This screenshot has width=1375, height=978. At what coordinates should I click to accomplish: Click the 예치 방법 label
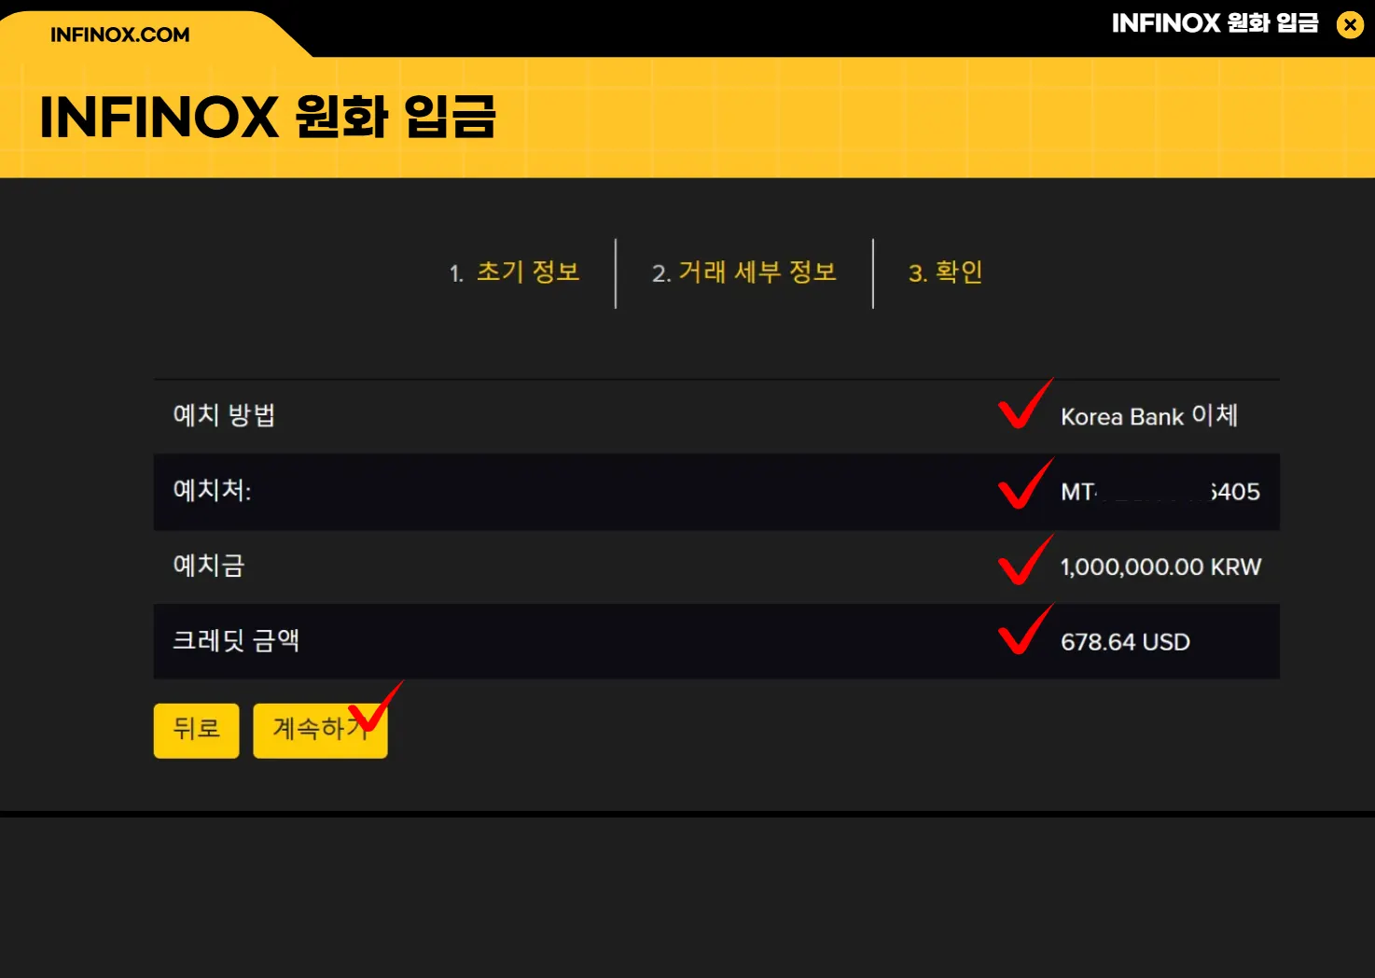(224, 415)
